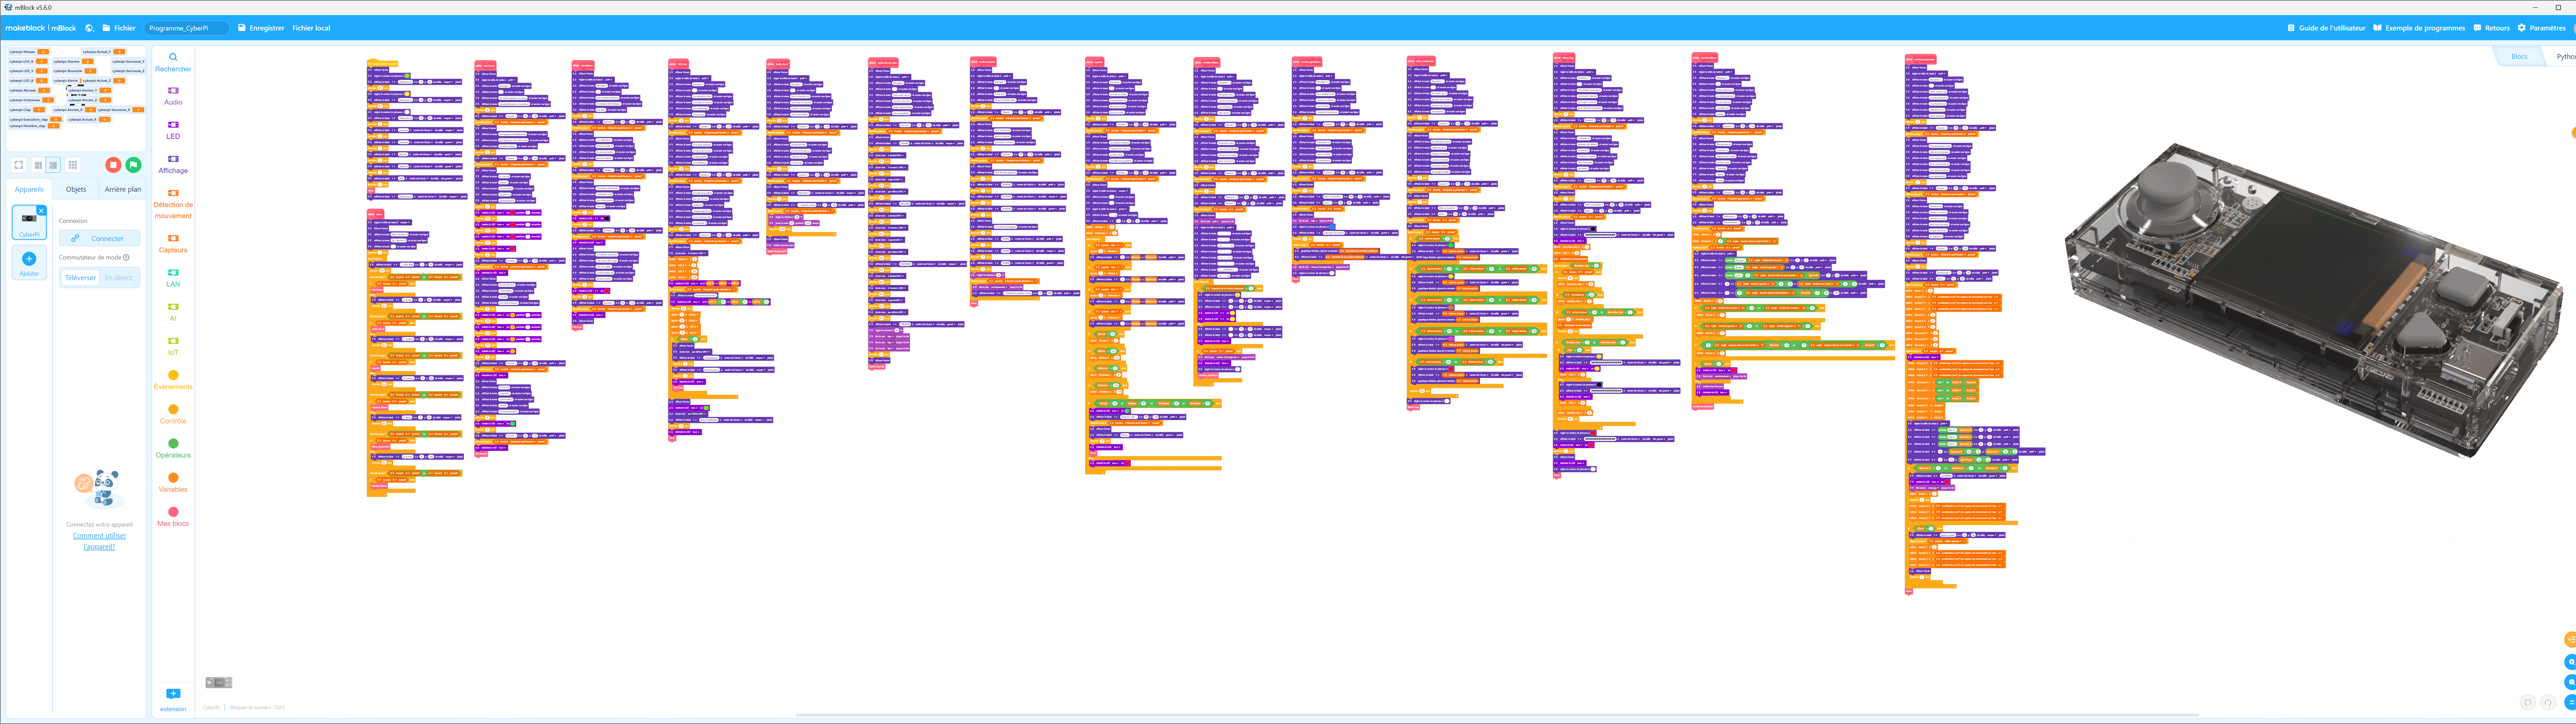The width and height of the screenshot is (2576, 724).
Task: Select the IoT block category
Action: 173,346
